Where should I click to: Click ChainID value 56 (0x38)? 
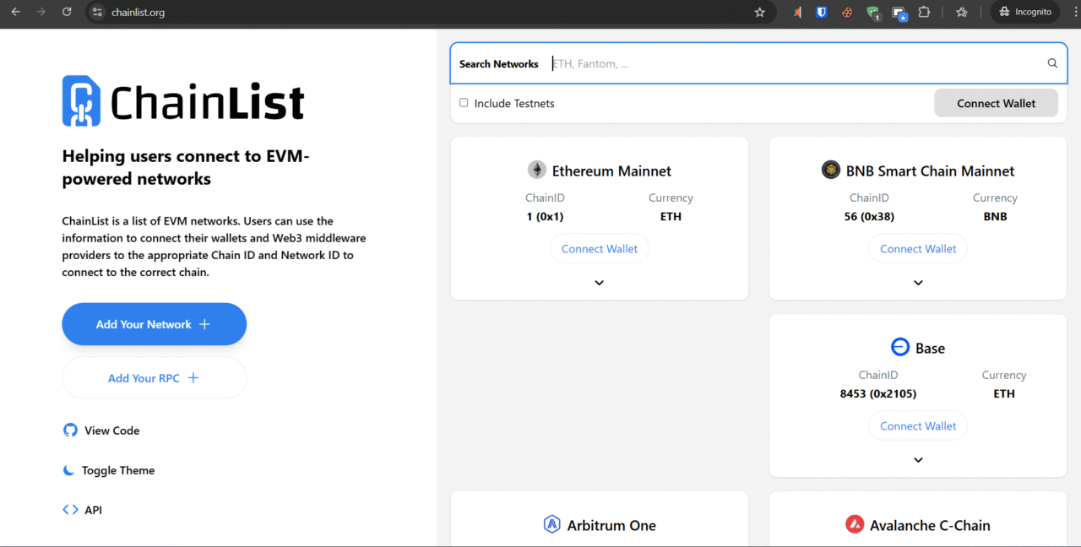click(x=868, y=216)
